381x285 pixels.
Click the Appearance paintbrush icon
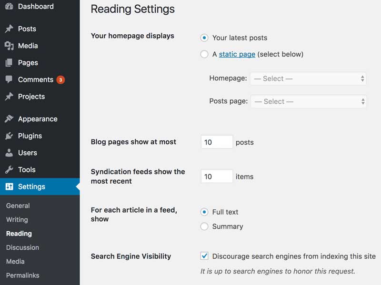[9, 119]
